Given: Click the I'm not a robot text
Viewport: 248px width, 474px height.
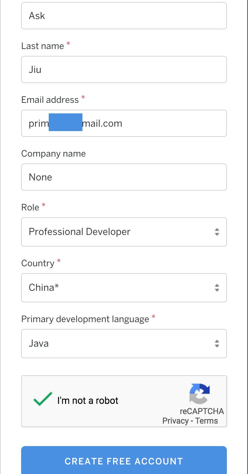Looking at the screenshot, I should tap(88, 400).
